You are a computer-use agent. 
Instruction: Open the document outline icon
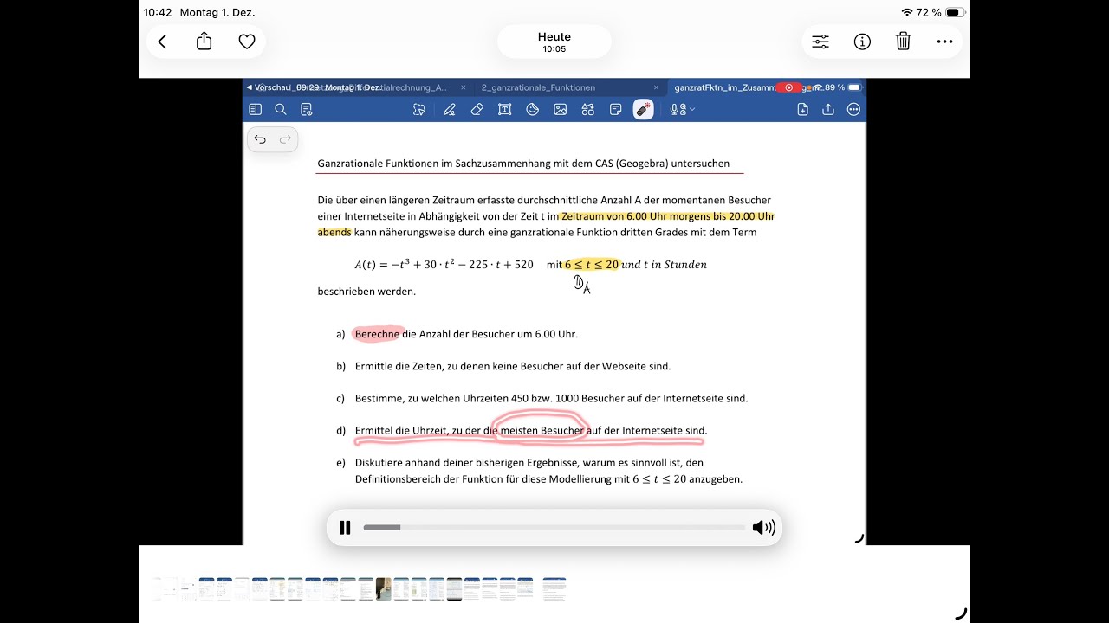tap(306, 109)
